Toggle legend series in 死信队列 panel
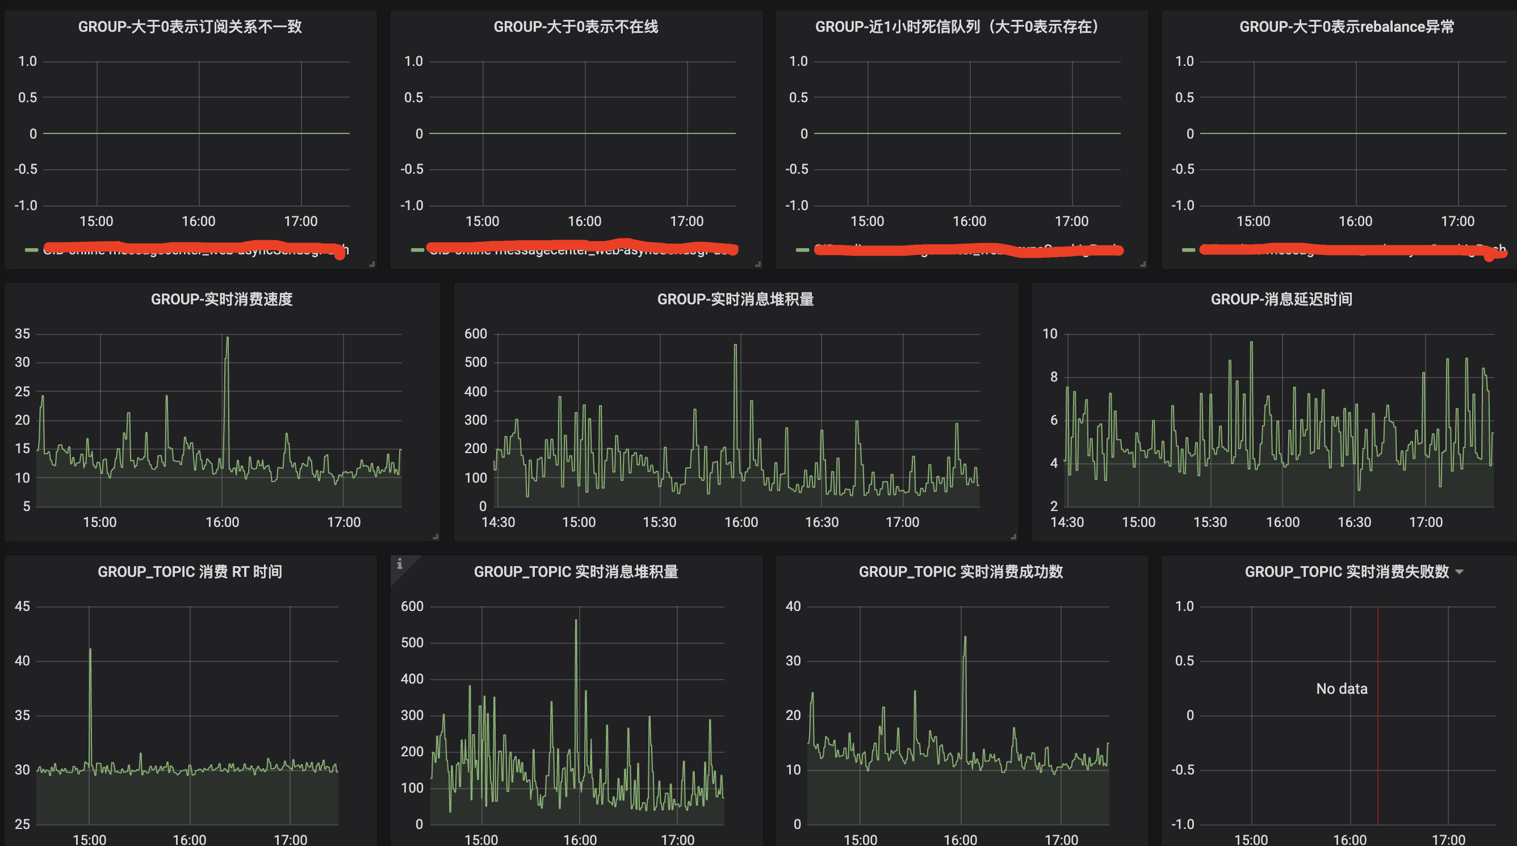Screen dimensions: 1517x846 [x=966, y=250]
